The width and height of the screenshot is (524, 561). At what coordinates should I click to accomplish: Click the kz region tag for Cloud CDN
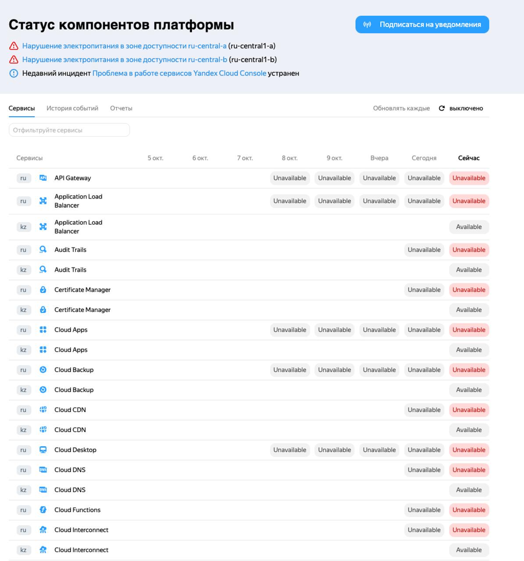point(24,430)
